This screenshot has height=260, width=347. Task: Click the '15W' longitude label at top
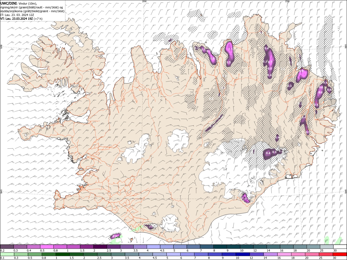[x=287, y=1]
